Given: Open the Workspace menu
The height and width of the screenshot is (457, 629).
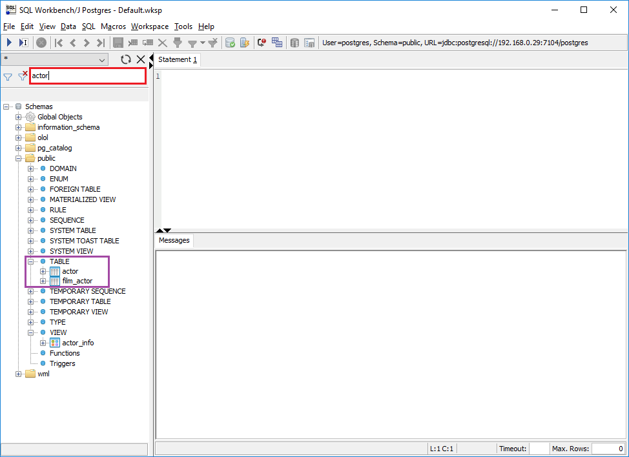Looking at the screenshot, I should [x=149, y=26].
